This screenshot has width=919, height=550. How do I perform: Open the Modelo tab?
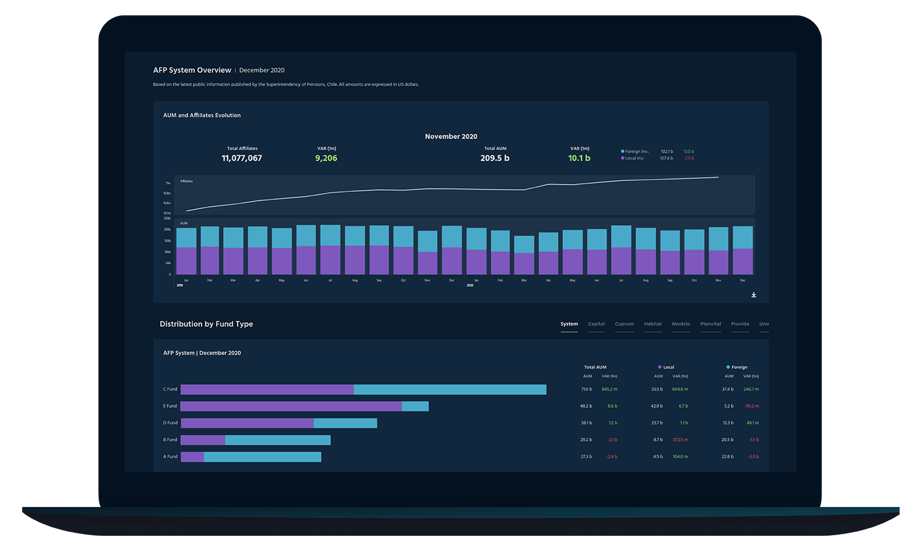[681, 324]
